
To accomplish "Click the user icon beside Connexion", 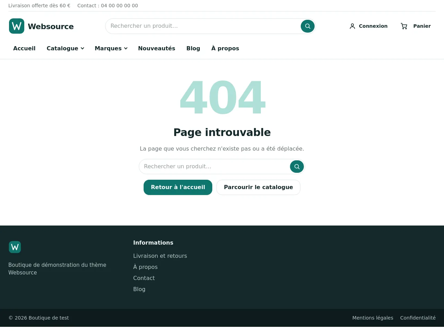I will click(352, 26).
